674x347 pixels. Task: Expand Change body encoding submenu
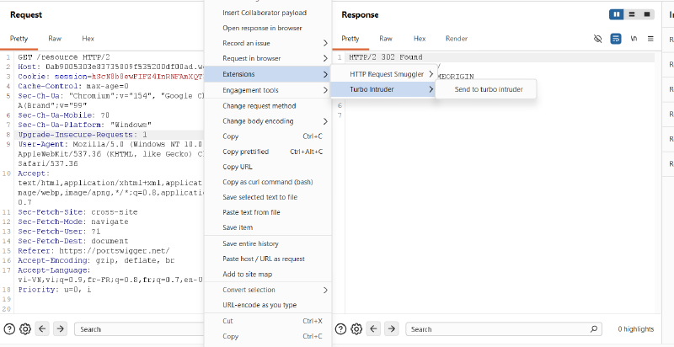pyautogui.click(x=268, y=121)
